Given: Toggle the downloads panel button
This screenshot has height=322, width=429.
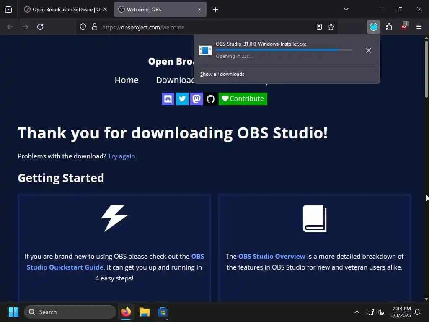Looking at the screenshot, I should click(373, 27).
